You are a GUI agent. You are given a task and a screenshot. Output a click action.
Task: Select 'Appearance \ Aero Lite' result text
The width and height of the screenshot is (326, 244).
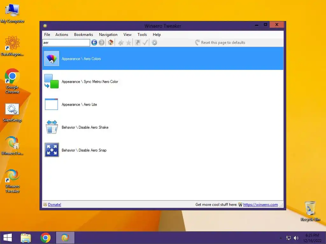[79, 104]
